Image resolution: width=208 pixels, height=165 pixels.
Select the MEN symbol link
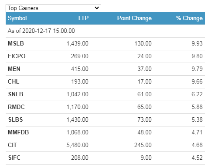click(x=14, y=69)
